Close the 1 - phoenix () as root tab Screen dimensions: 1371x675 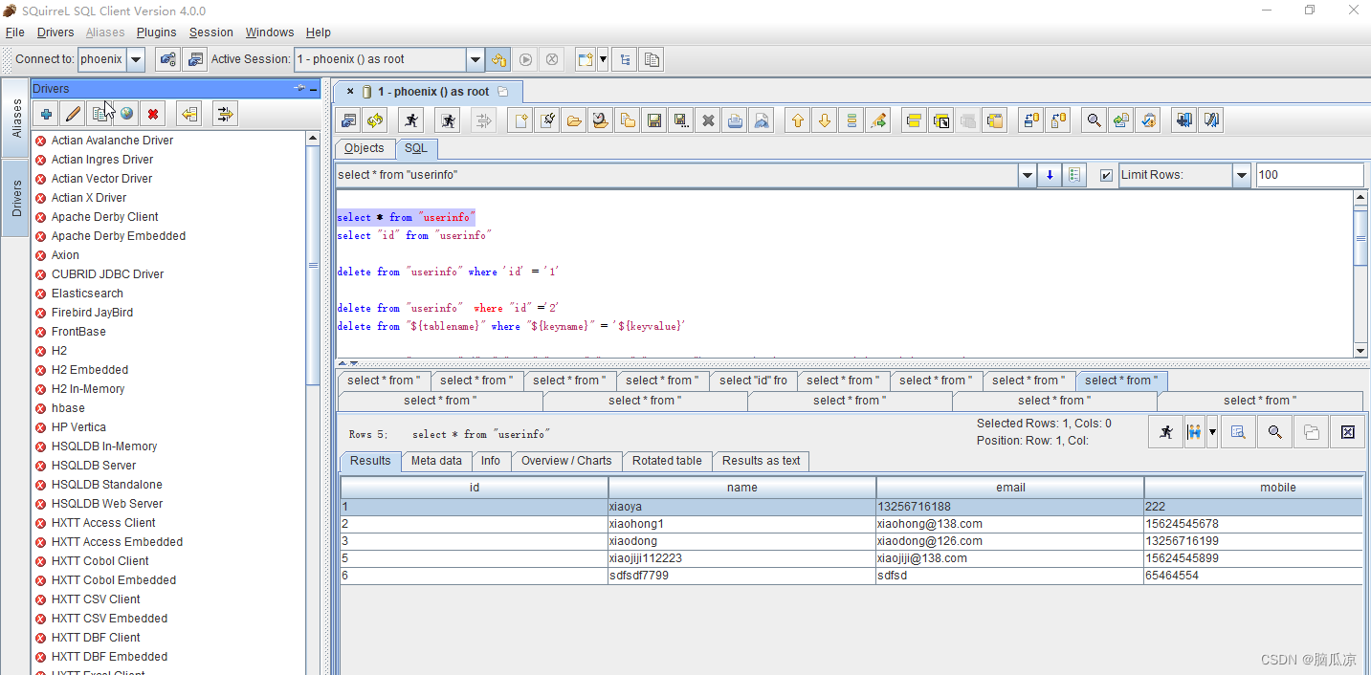tap(350, 92)
